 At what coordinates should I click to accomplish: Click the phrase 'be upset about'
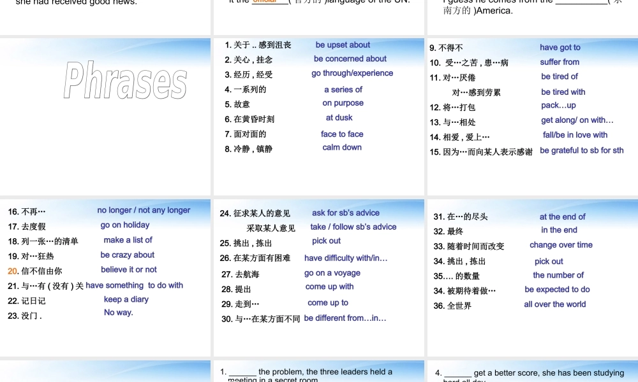[343, 45]
